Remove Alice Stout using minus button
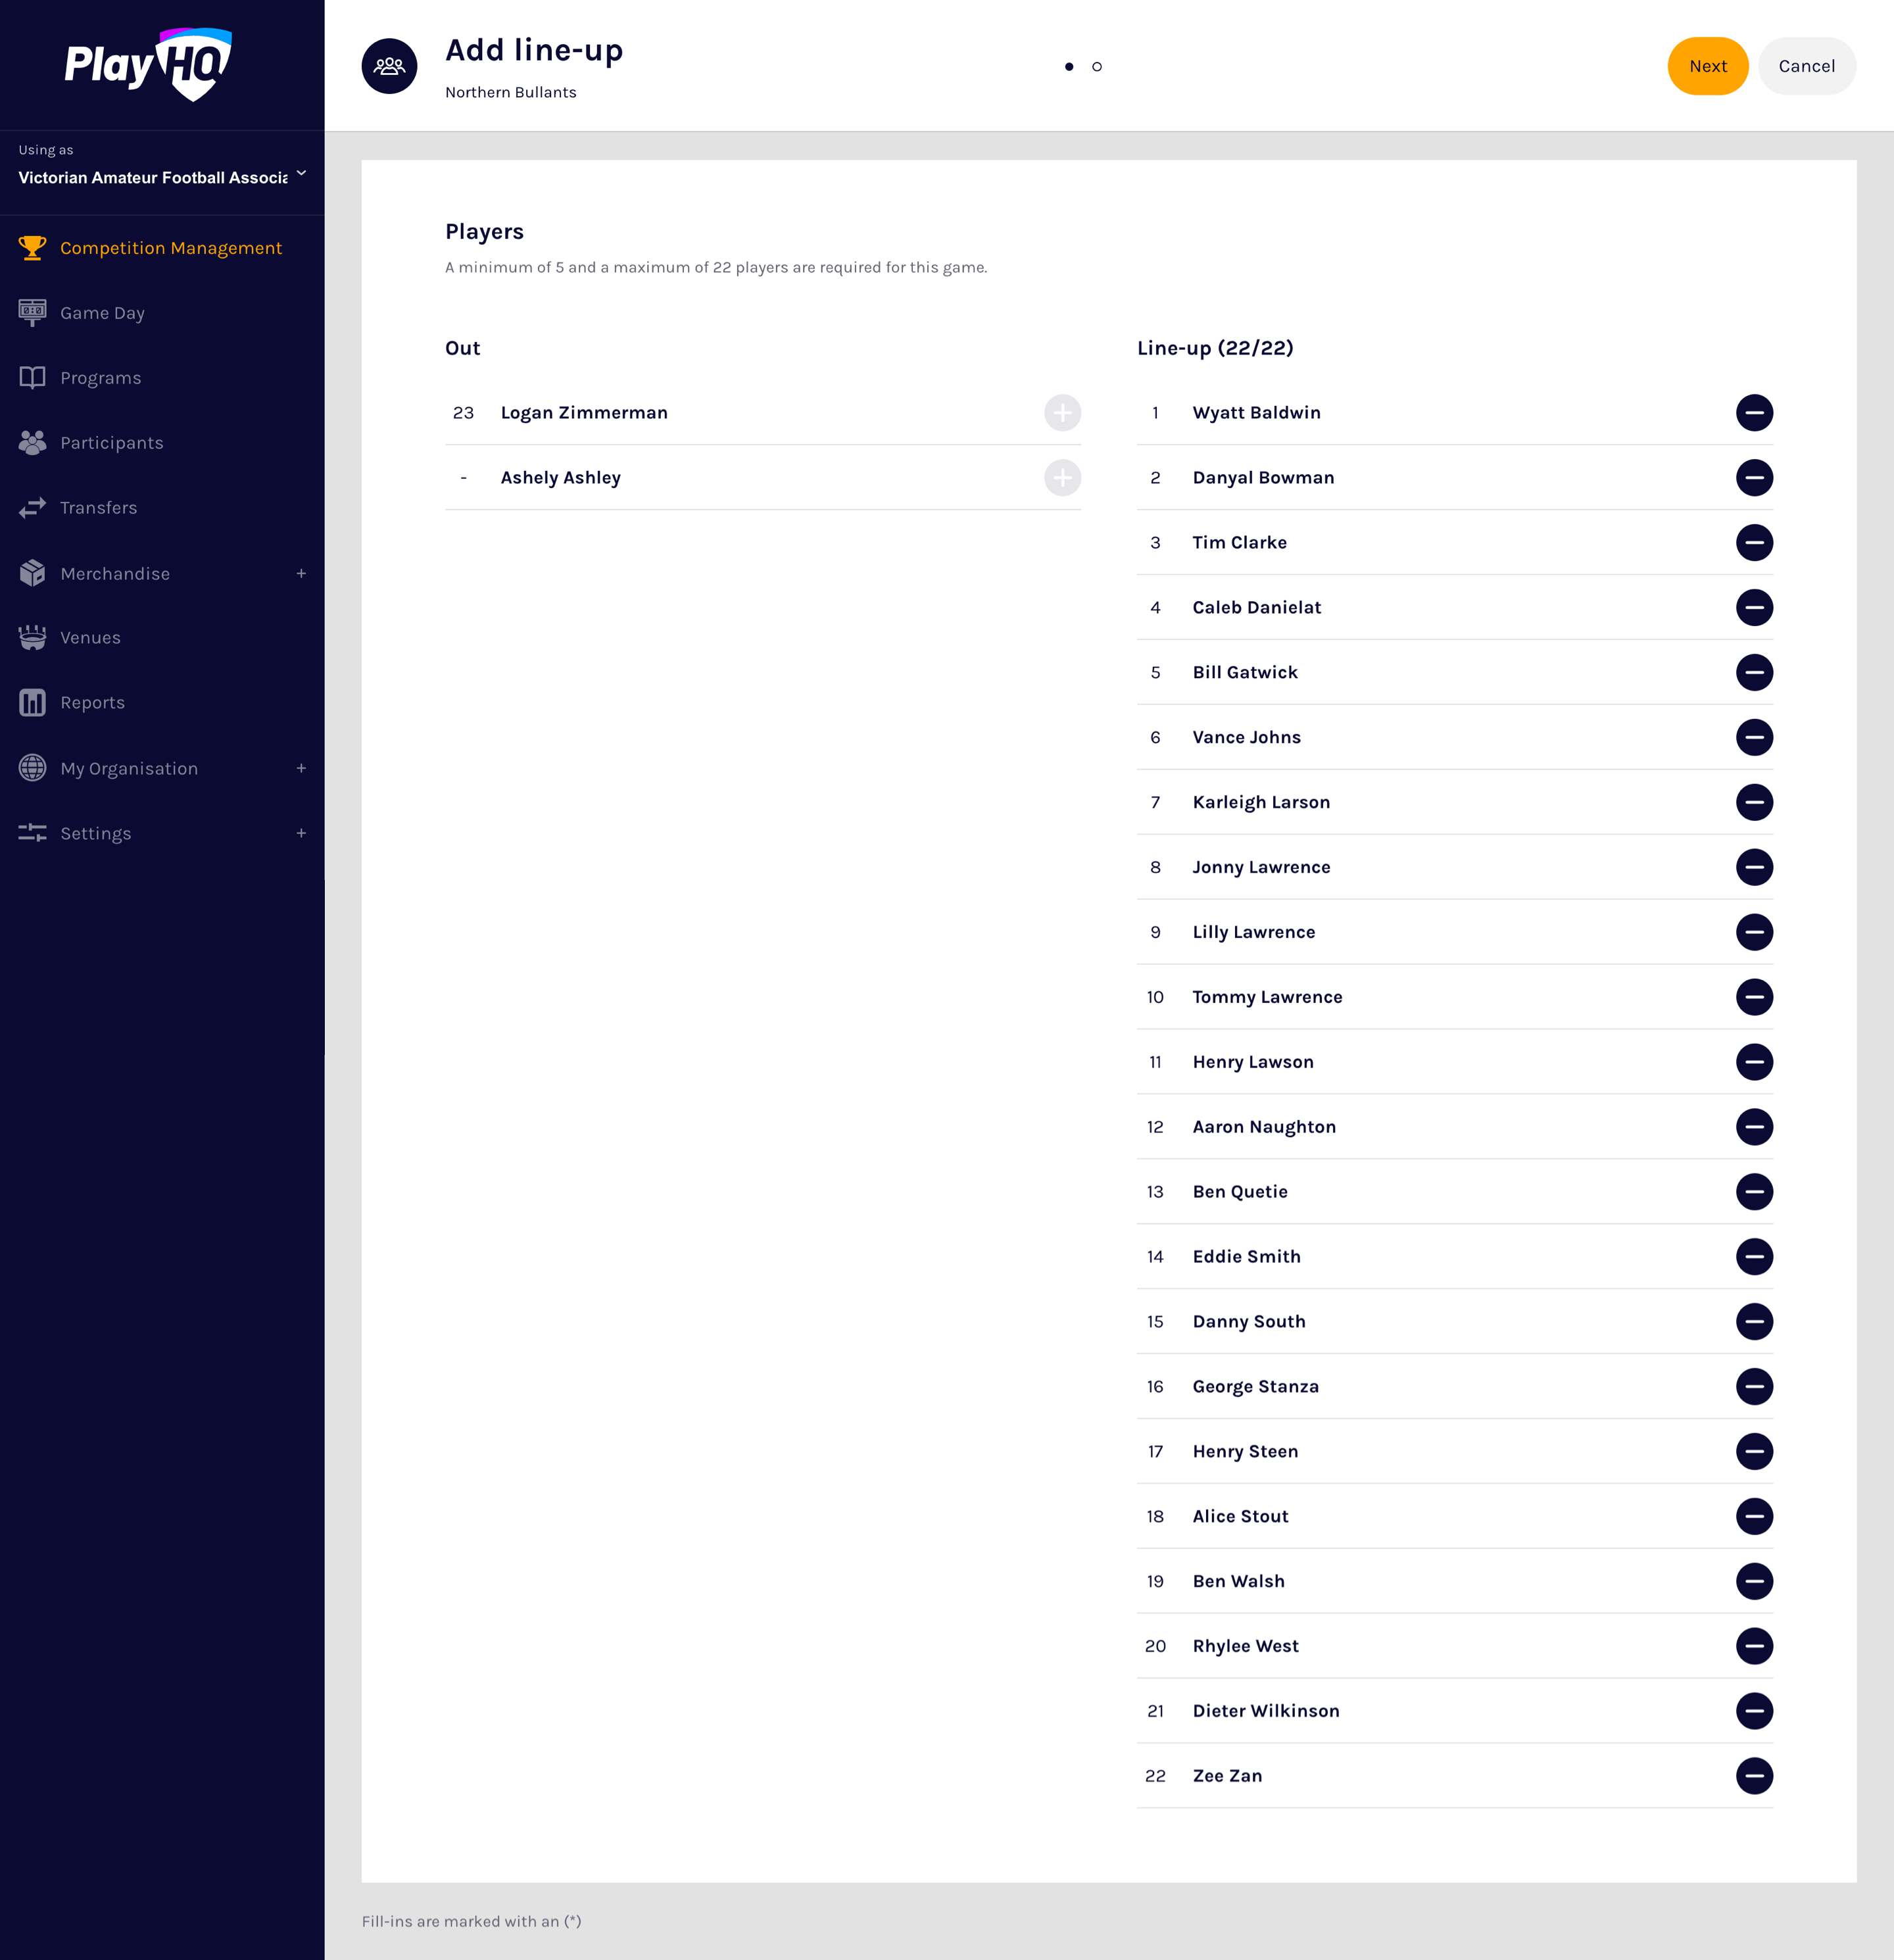The height and width of the screenshot is (1960, 1894). (x=1754, y=1516)
